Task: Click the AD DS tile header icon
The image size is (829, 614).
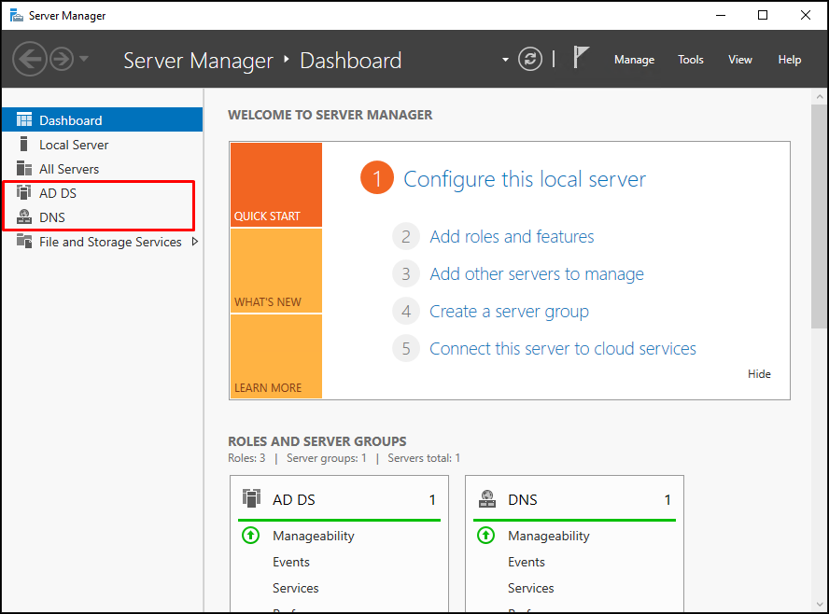Action: tap(252, 498)
